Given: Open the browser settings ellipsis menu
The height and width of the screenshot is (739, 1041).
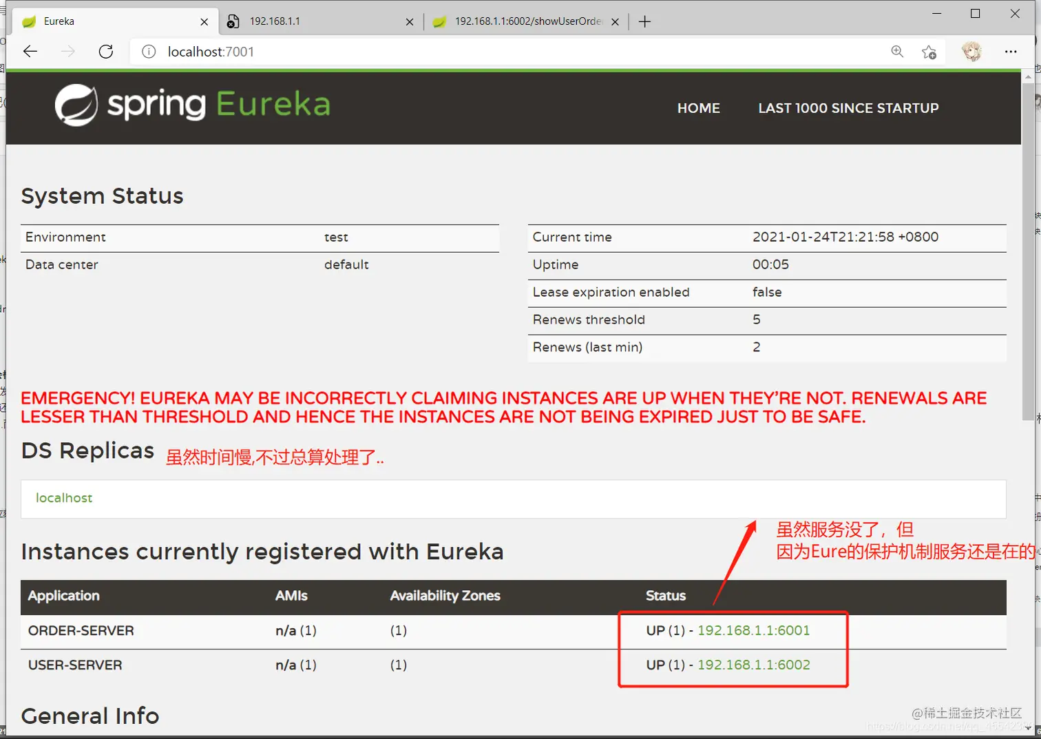Looking at the screenshot, I should pyautogui.click(x=1011, y=52).
